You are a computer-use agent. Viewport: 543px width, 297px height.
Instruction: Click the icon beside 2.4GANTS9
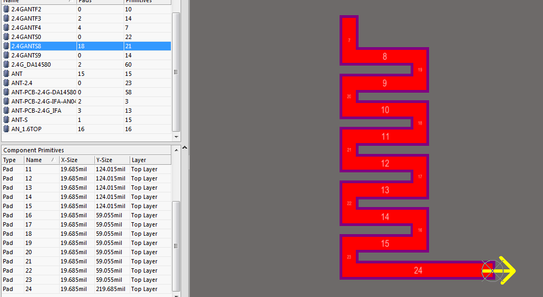(x=6, y=55)
